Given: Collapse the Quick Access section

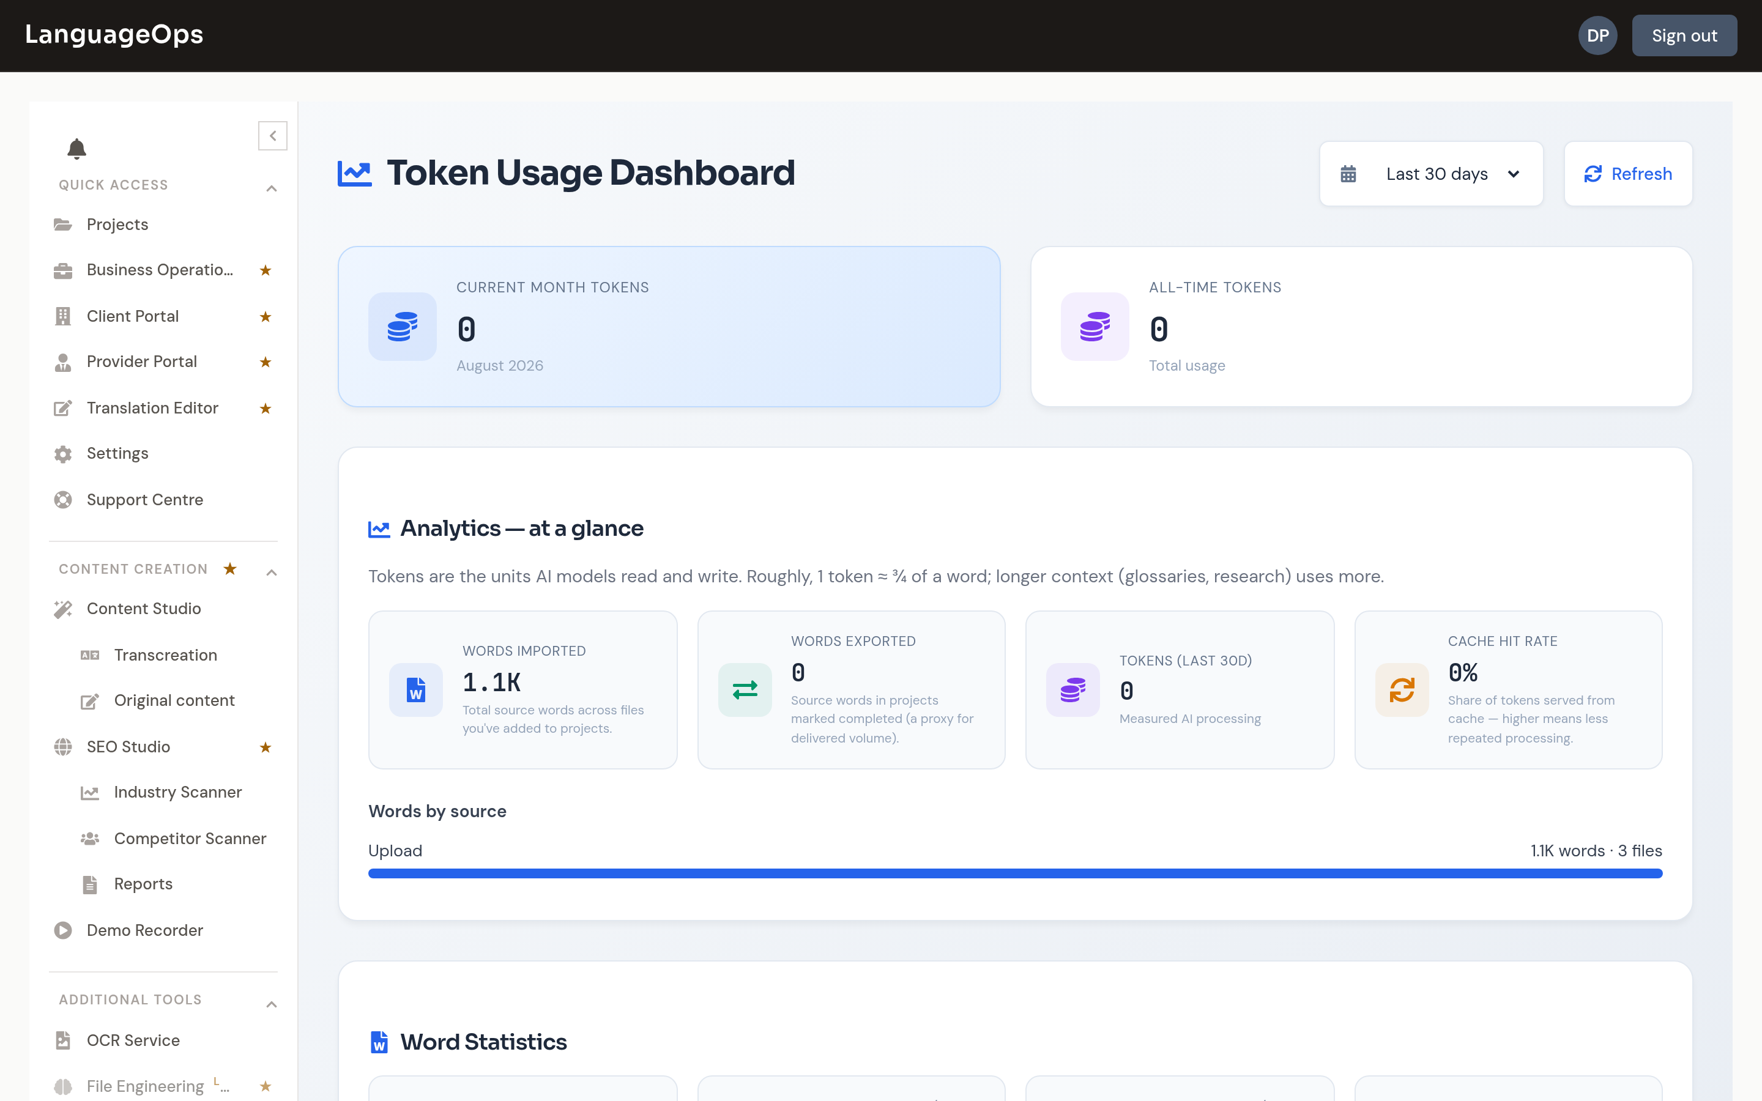Looking at the screenshot, I should [272, 188].
